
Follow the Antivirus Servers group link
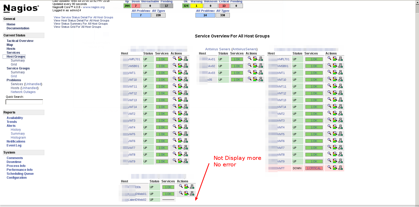point(218,49)
